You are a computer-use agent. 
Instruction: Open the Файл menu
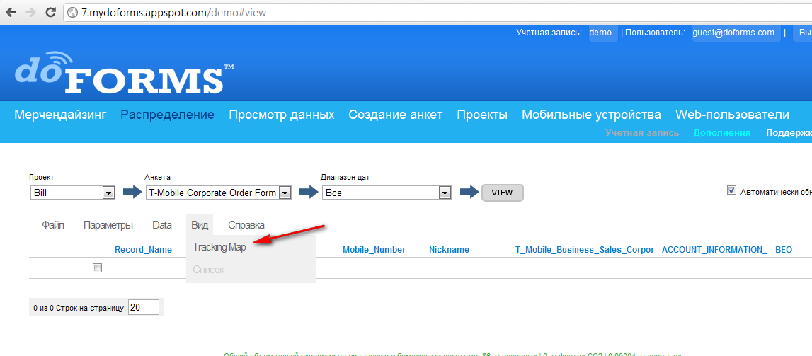[x=53, y=225]
